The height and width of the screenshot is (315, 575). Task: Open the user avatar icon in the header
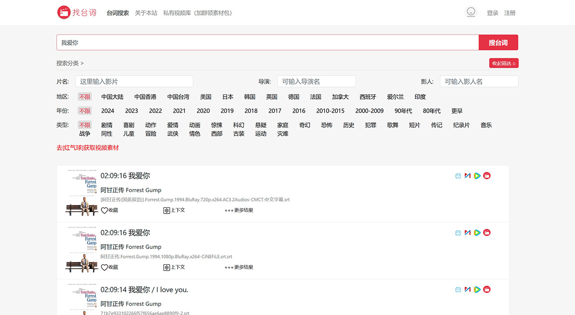point(471,12)
